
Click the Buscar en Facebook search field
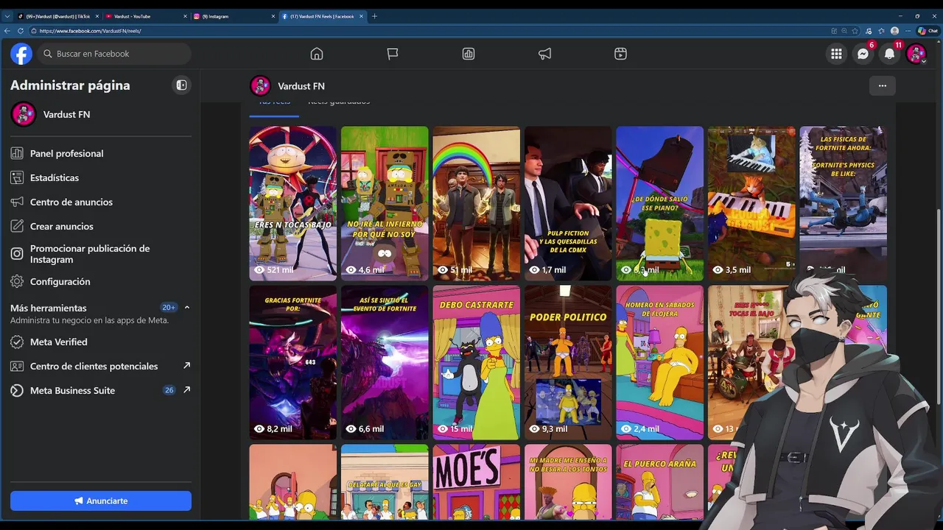[113, 54]
